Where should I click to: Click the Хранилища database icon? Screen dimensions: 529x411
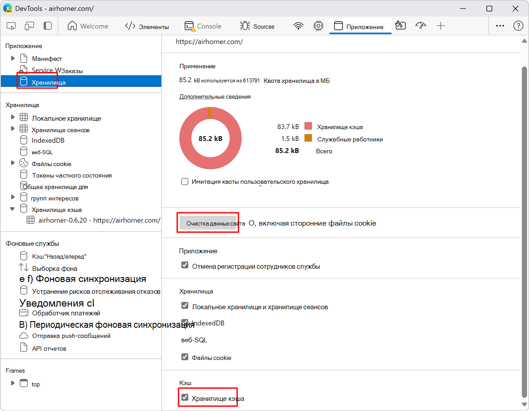tap(24, 82)
